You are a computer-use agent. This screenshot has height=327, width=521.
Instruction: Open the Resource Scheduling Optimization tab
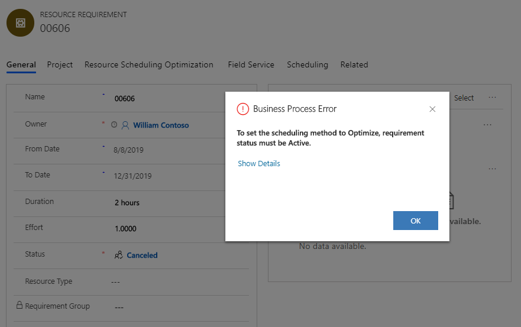click(148, 65)
